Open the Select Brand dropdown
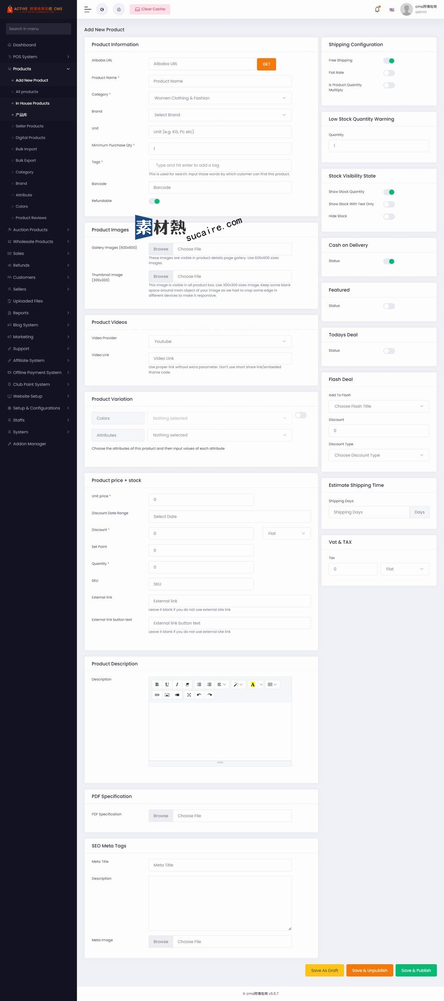 click(220, 115)
